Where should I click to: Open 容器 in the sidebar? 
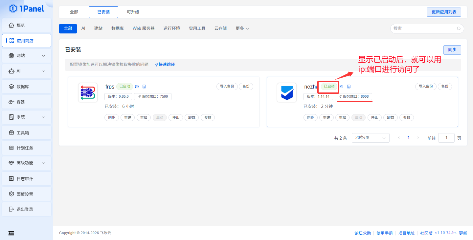[x=21, y=102]
